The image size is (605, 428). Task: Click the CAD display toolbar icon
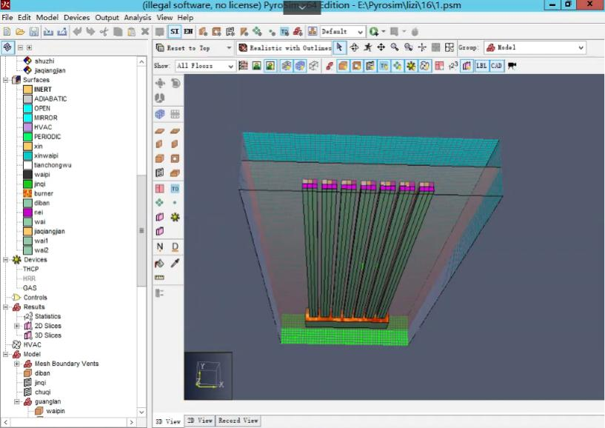click(495, 66)
